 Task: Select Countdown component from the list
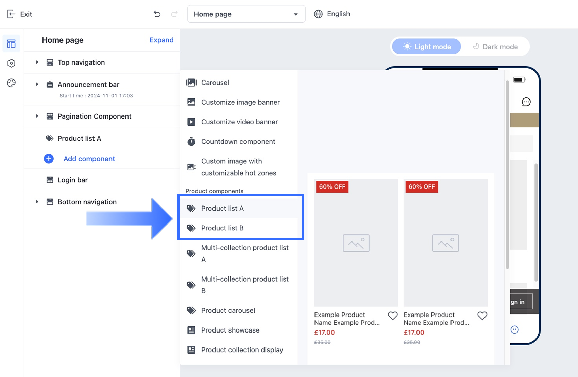[238, 142]
